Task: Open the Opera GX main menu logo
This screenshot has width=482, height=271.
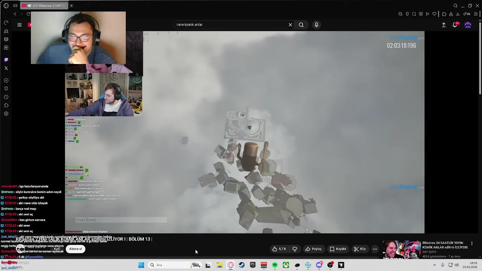Action: coord(6,6)
